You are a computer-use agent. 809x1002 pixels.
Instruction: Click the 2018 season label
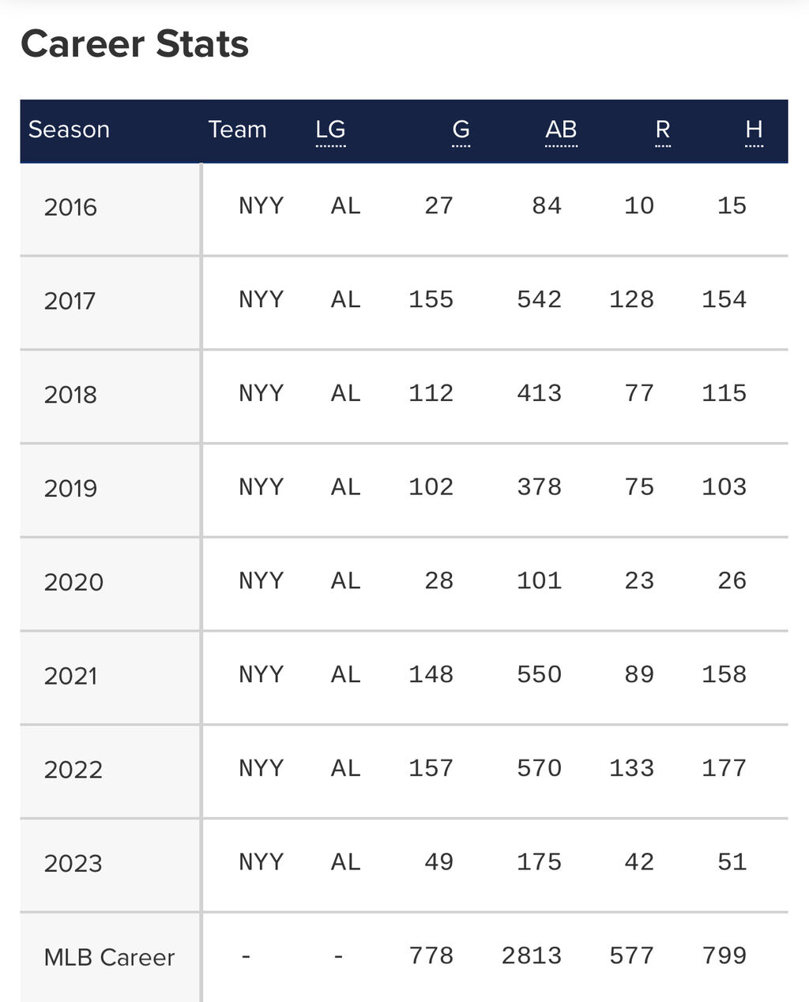coord(70,395)
